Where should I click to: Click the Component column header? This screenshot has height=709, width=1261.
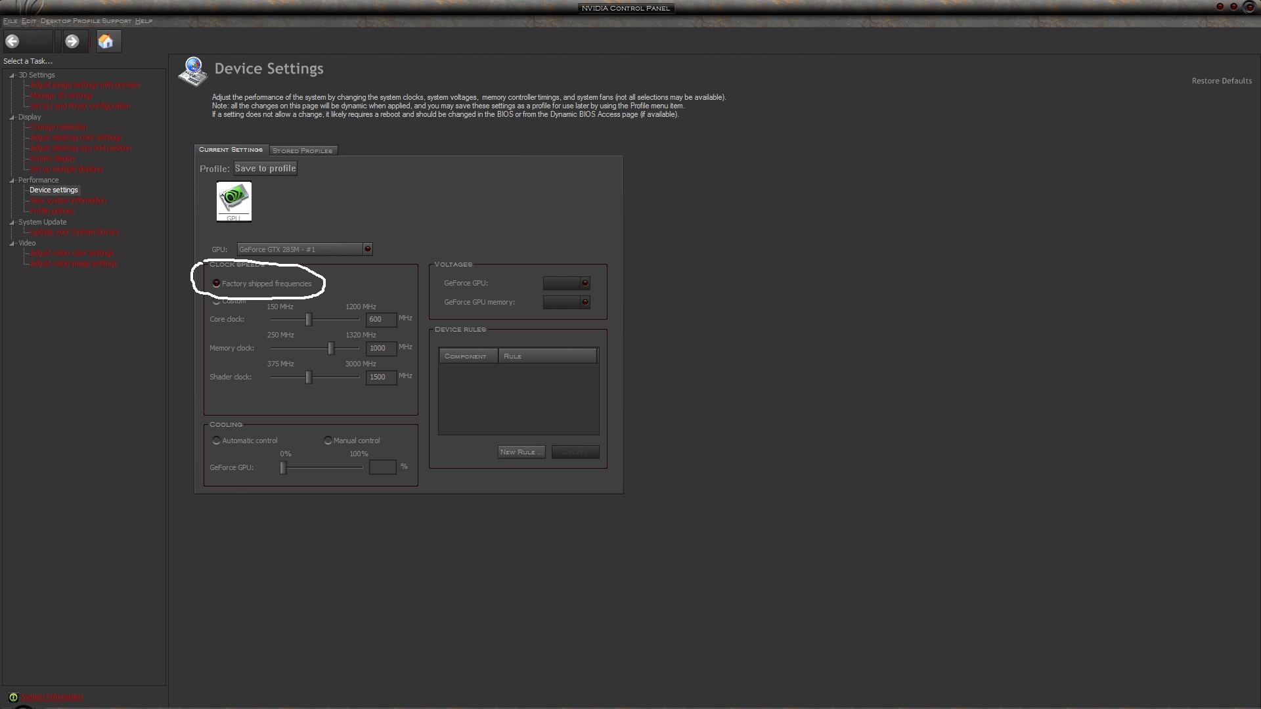click(x=468, y=356)
